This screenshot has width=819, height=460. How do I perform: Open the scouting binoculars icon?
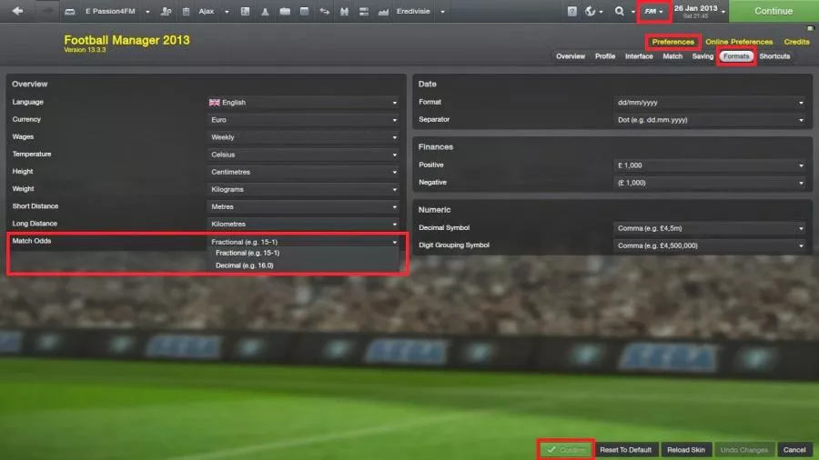[x=344, y=11]
